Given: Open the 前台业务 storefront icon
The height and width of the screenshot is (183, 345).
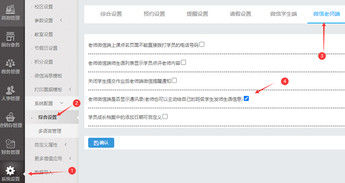Looking at the screenshot, I should tap(10, 36).
